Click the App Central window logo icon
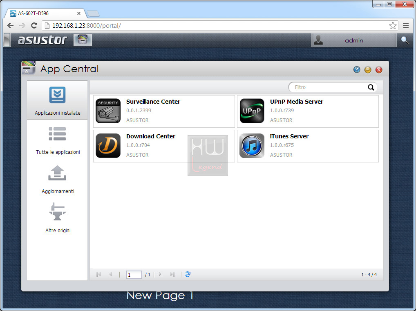The height and width of the screenshot is (311, 416). [28, 68]
